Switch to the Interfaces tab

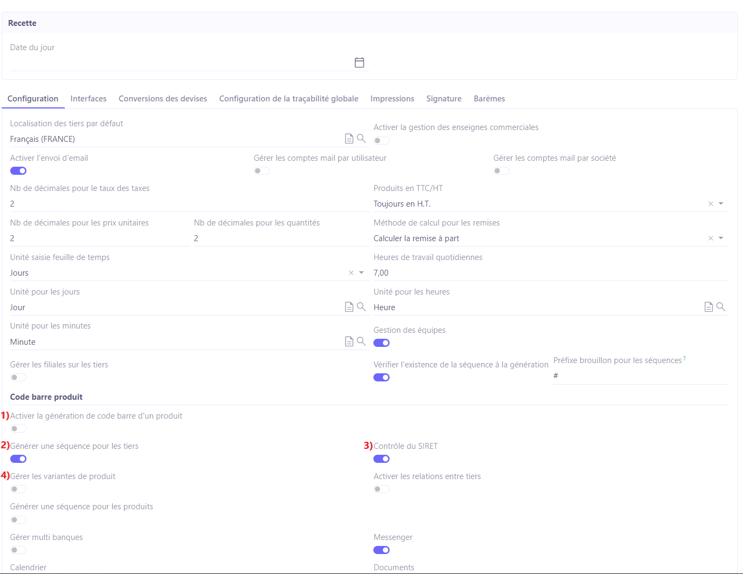[88, 99]
